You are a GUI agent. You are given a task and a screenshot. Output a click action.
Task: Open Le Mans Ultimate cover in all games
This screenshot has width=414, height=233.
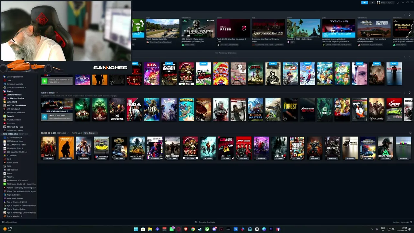point(226,148)
